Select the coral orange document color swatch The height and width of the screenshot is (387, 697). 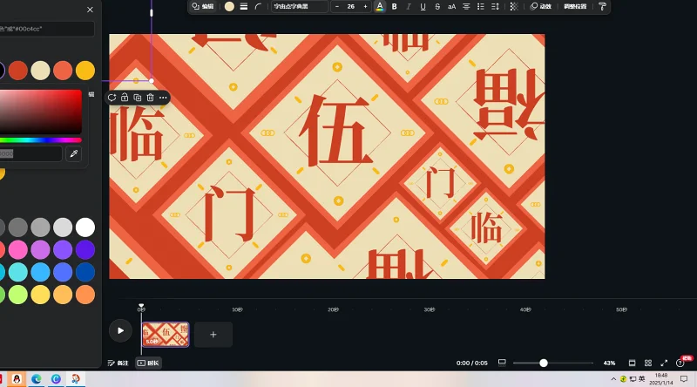pos(63,71)
